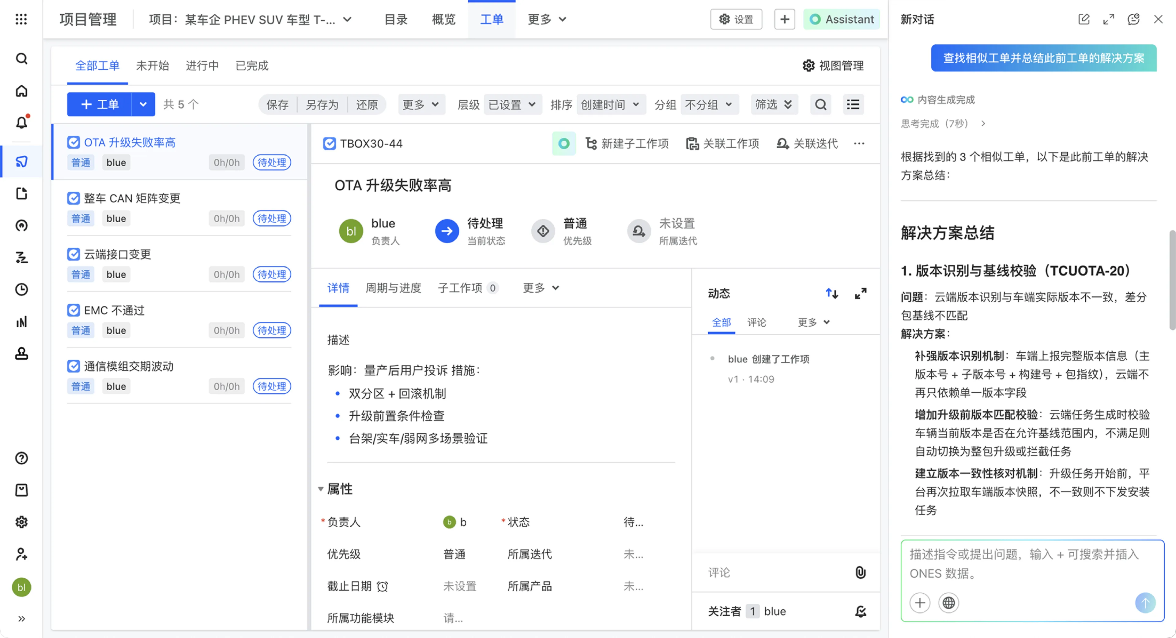Image resolution: width=1176 pixels, height=638 pixels.
Task: Expand the arrow beside the 工单 button
Action: pos(143,104)
